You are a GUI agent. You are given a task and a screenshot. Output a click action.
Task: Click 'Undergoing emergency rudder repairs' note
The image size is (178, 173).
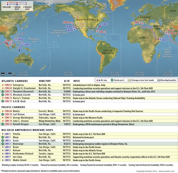(100, 144)
